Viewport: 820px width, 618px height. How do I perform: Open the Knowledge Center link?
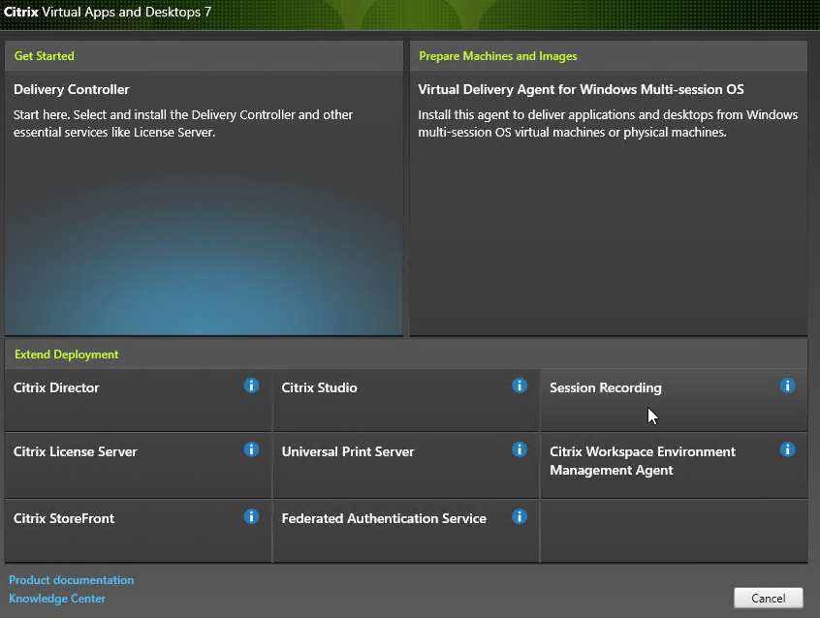click(x=57, y=598)
